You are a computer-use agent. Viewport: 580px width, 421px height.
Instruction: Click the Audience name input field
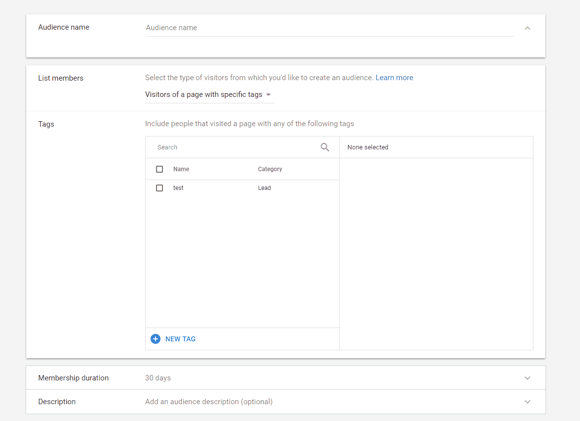(x=329, y=28)
